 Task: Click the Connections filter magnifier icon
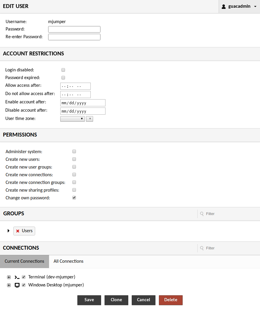(202, 248)
